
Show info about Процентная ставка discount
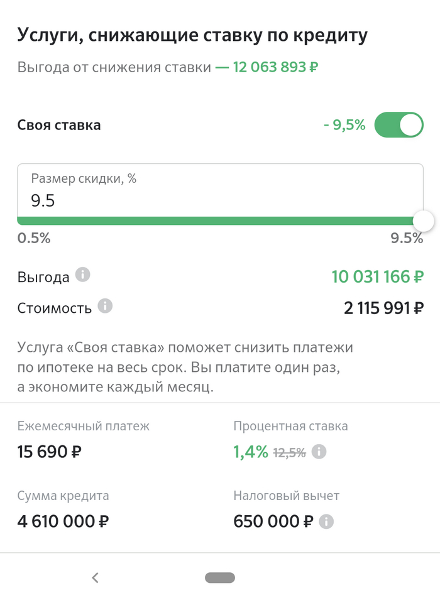point(319,451)
